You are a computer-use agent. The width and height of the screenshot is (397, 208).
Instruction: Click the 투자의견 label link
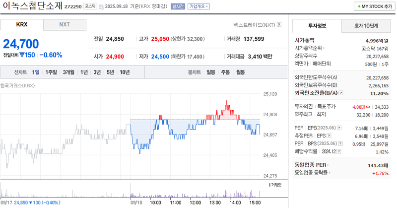(x=304, y=107)
